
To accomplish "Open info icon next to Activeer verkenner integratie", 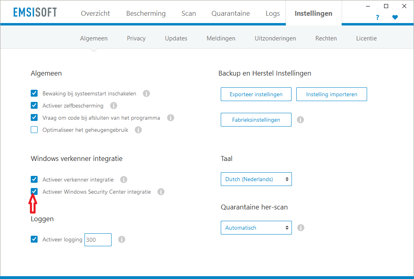I will click(x=124, y=180).
